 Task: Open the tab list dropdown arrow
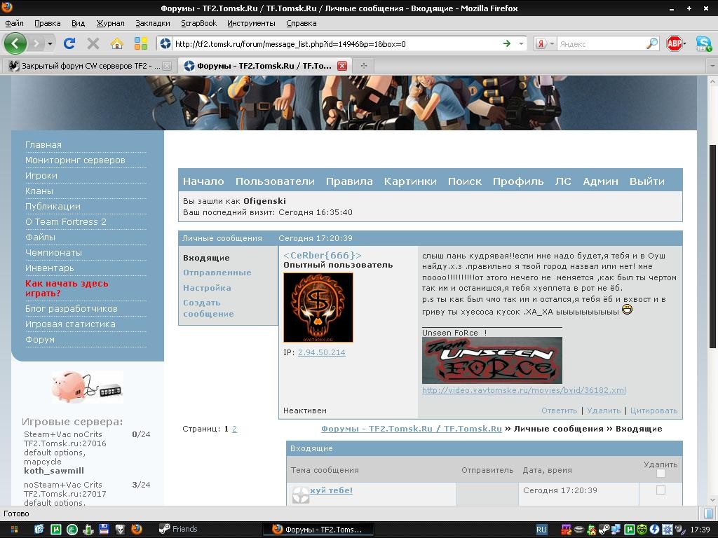click(712, 66)
